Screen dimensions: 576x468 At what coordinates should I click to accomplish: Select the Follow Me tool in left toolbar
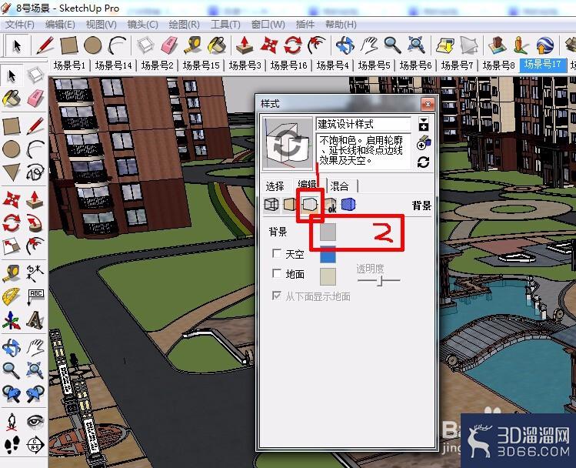[35, 222]
